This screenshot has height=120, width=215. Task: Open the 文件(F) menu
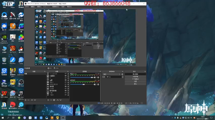click(x=27, y=7)
